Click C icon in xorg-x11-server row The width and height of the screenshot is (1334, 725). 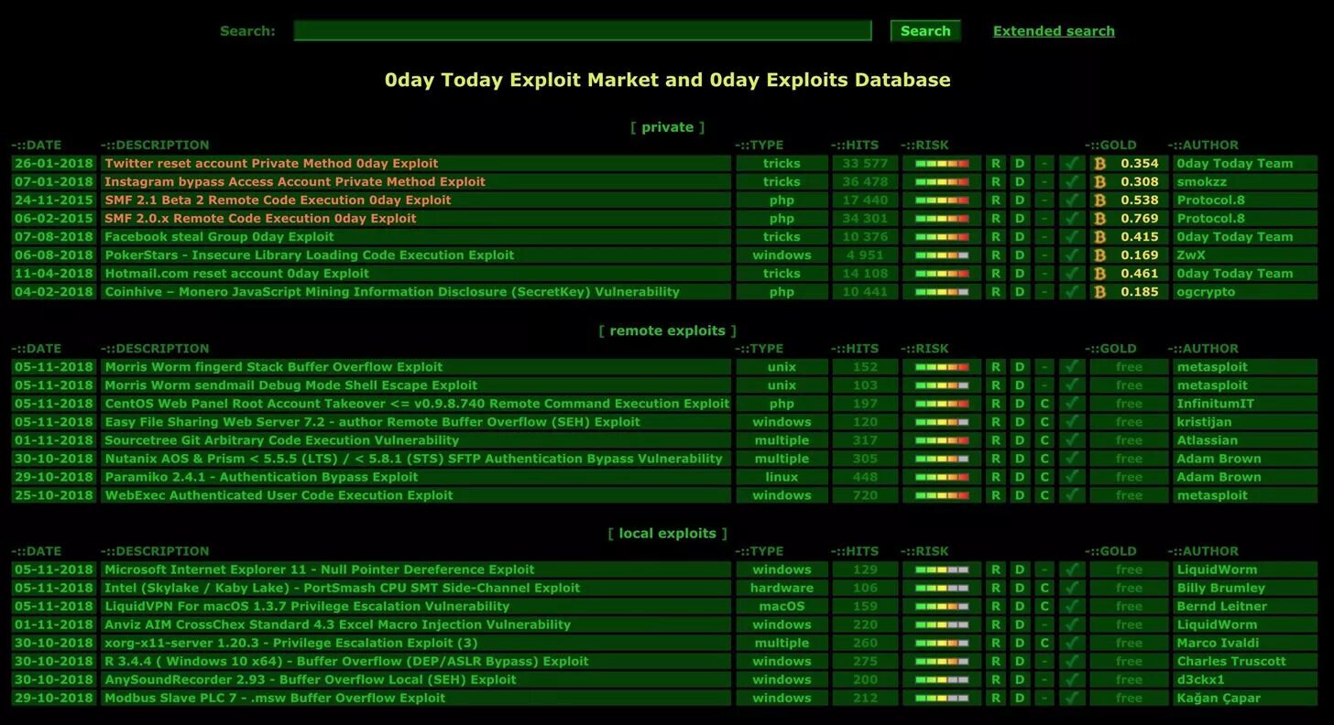click(x=1044, y=643)
